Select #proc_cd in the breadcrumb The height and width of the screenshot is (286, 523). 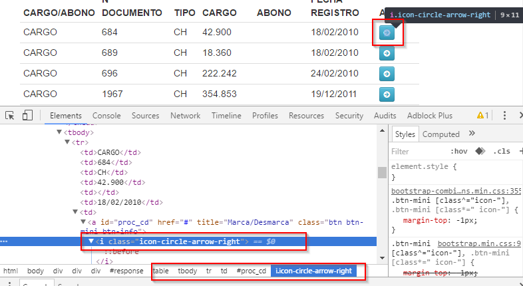252,271
